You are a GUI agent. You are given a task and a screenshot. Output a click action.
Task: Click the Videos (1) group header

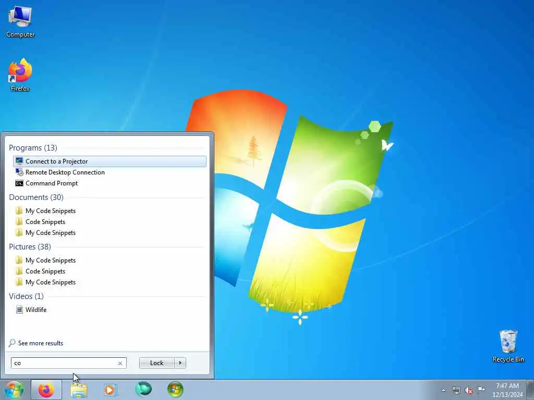(26, 296)
